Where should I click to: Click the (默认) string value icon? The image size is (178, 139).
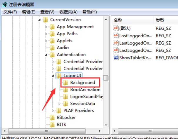(x=116, y=28)
